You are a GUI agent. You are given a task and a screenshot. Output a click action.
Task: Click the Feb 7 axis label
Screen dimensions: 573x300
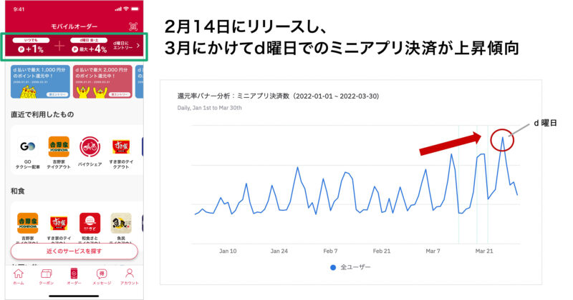330,251
